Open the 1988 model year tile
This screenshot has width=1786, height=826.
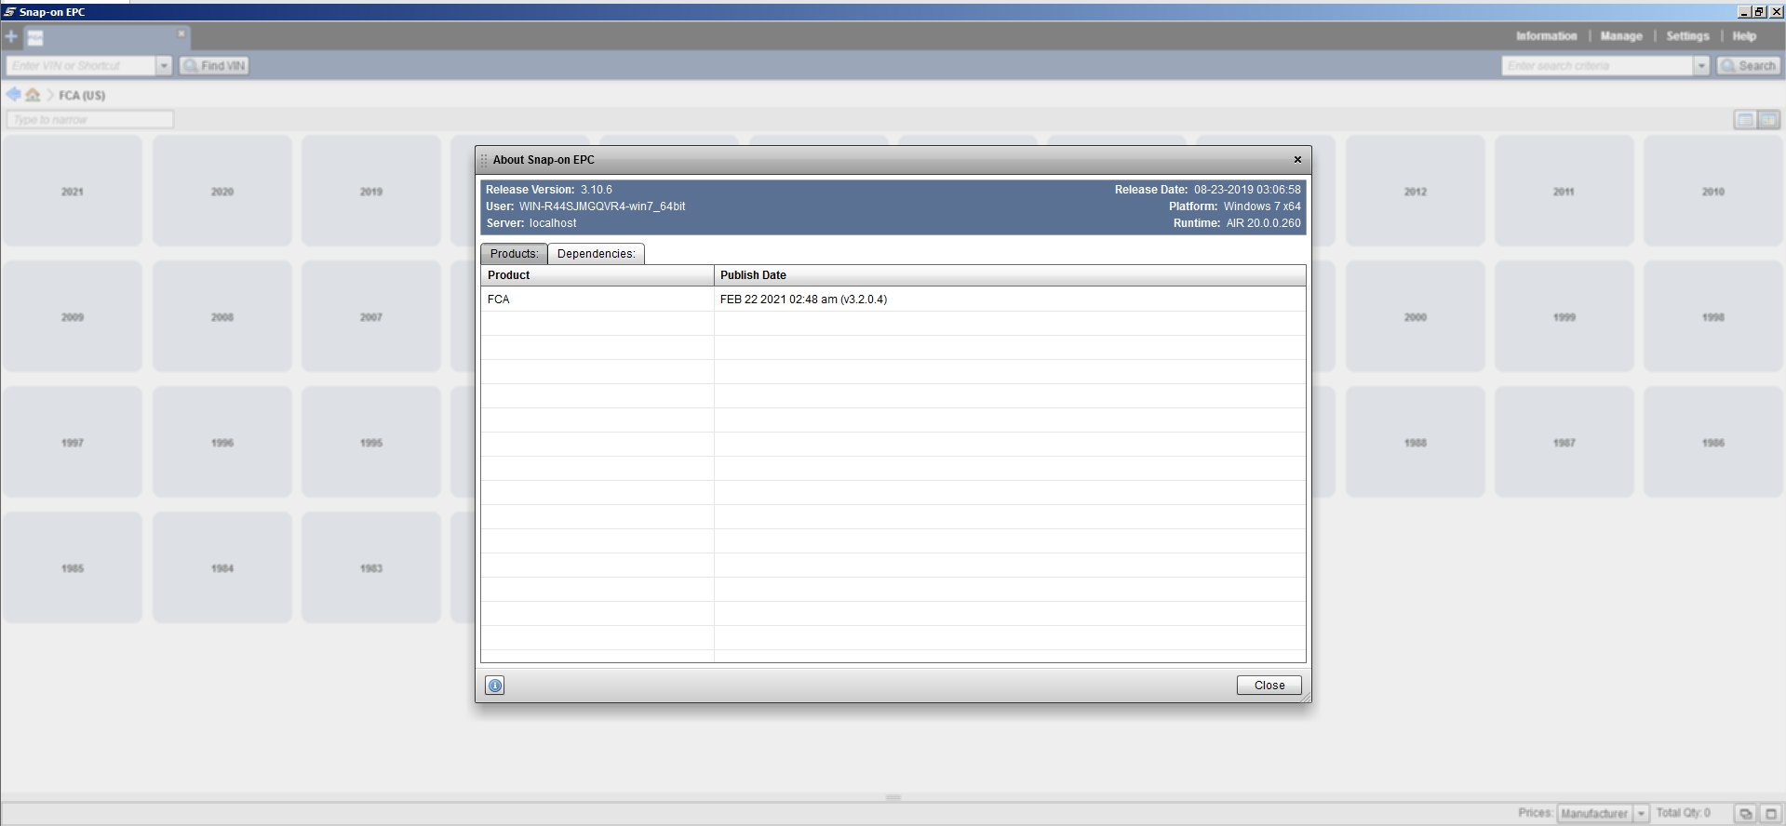click(x=1415, y=442)
